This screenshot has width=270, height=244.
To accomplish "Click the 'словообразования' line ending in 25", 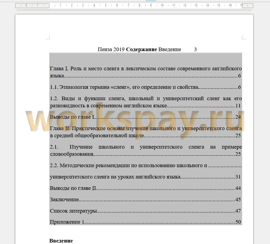I will tap(146, 154).
